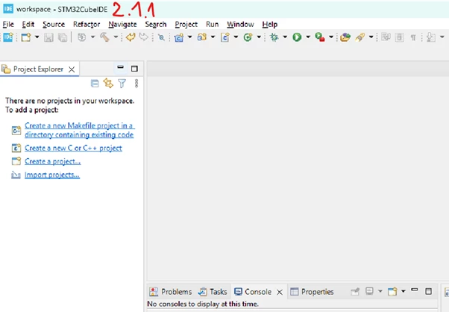This screenshot has height=312, width=449.
Task: Expand the Debug dropdown arrow
Action: [285, 37]
